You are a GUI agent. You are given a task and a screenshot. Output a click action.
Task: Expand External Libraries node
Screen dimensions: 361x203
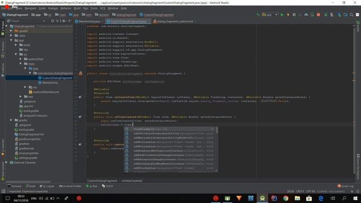(x=7, y=162)
